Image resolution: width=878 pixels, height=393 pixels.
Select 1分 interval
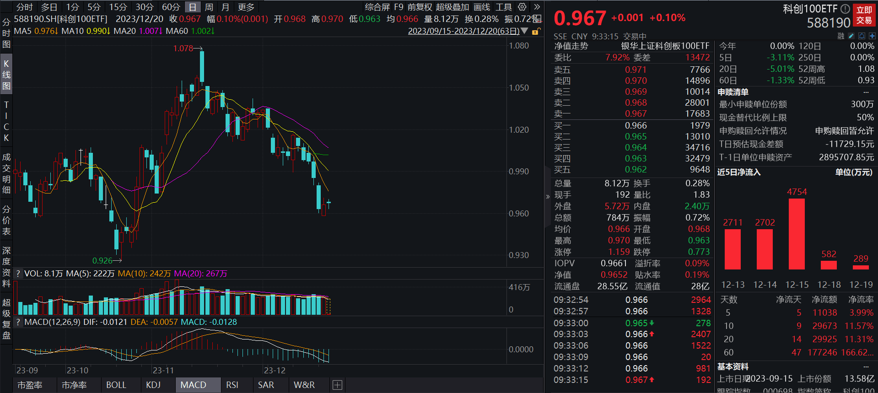pyautogui.click(x=72, y=7)
